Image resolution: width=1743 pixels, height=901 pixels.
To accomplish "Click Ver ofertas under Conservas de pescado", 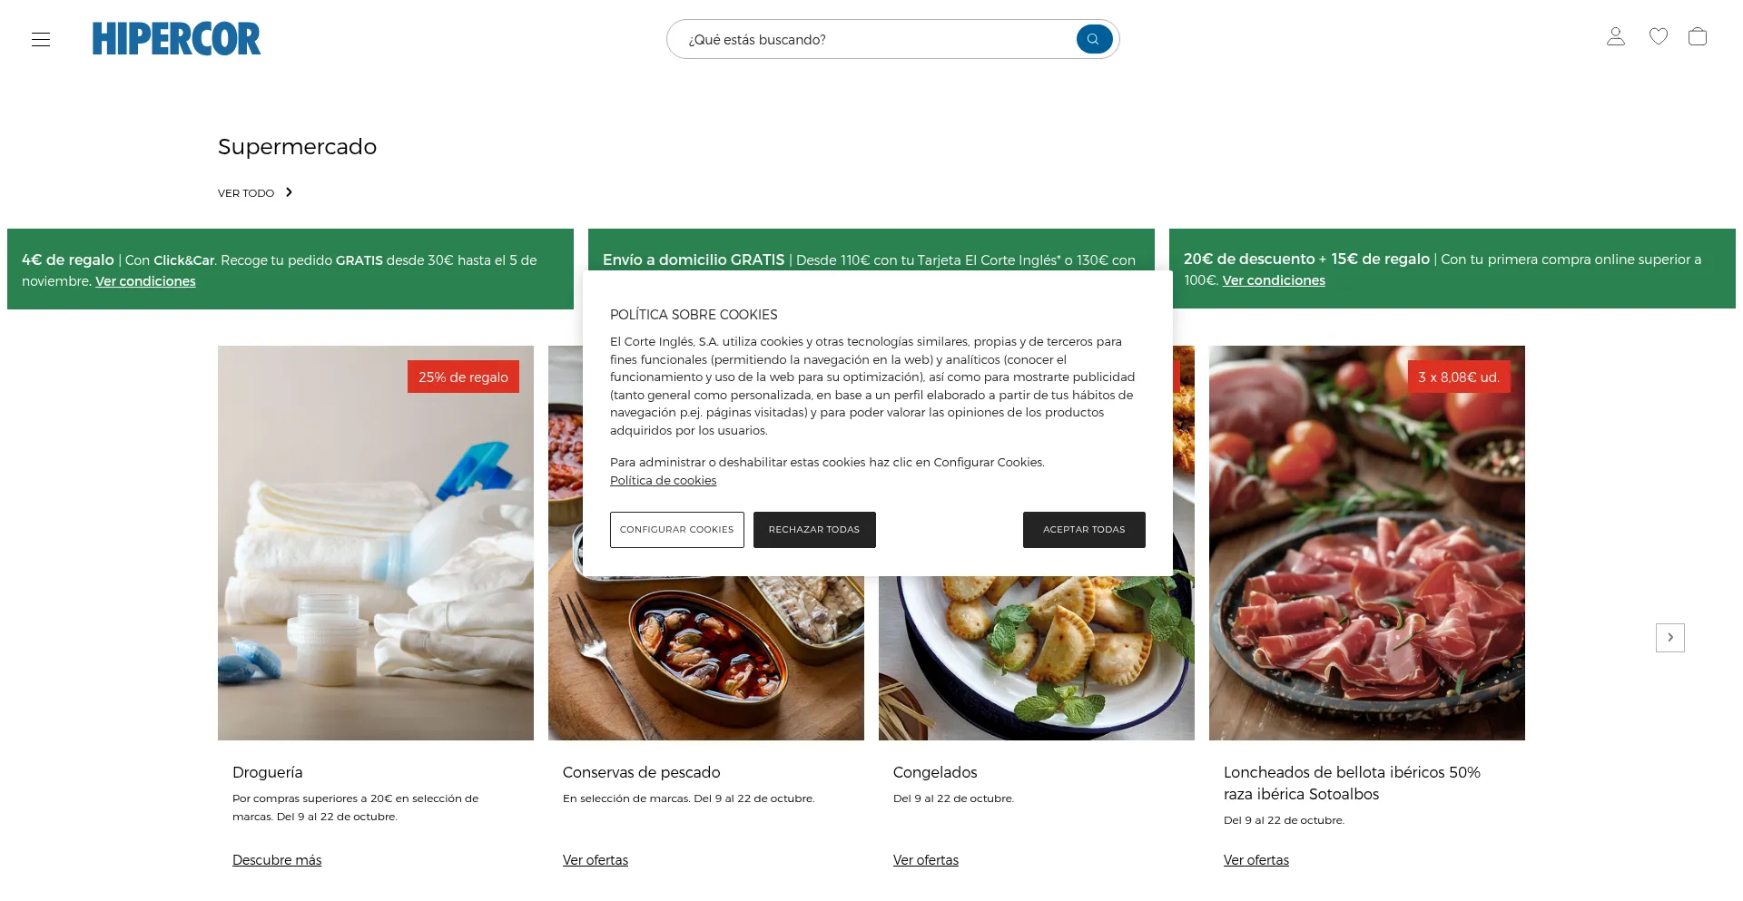I will click(596, 860).
